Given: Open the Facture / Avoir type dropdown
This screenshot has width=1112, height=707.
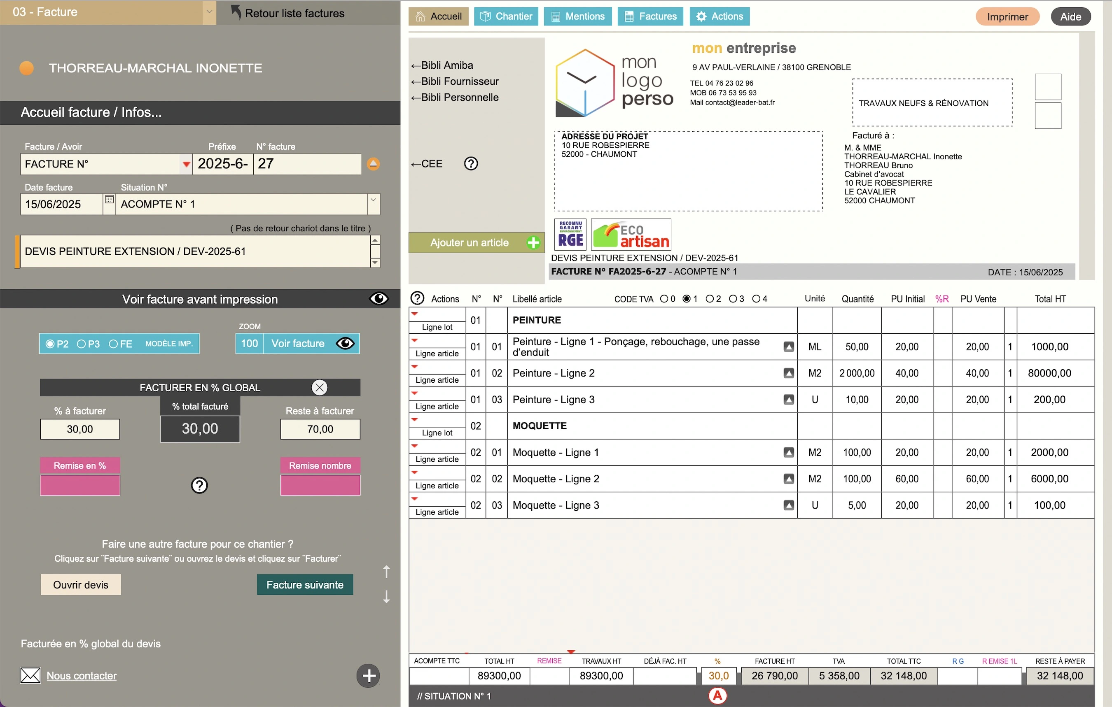Looking at the screenshot, I should point(186,164).
